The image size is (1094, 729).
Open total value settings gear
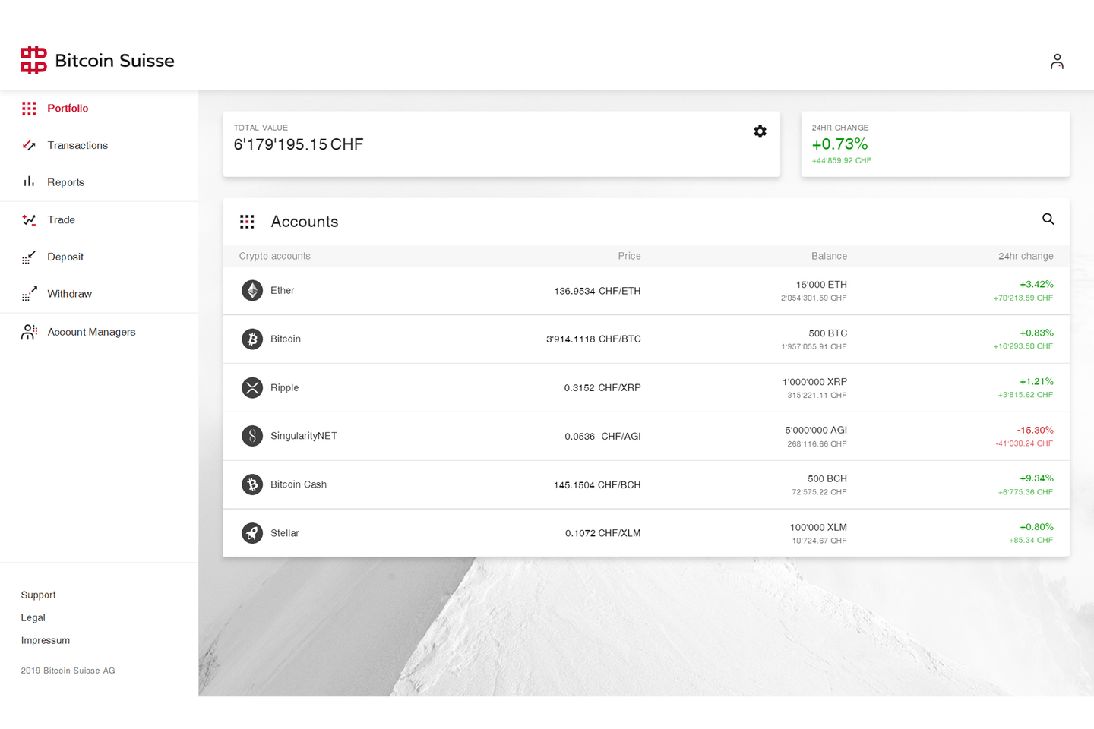[x=760, y=131]
